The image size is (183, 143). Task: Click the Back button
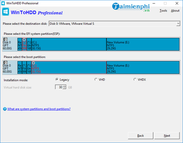(x=140, y=135)
